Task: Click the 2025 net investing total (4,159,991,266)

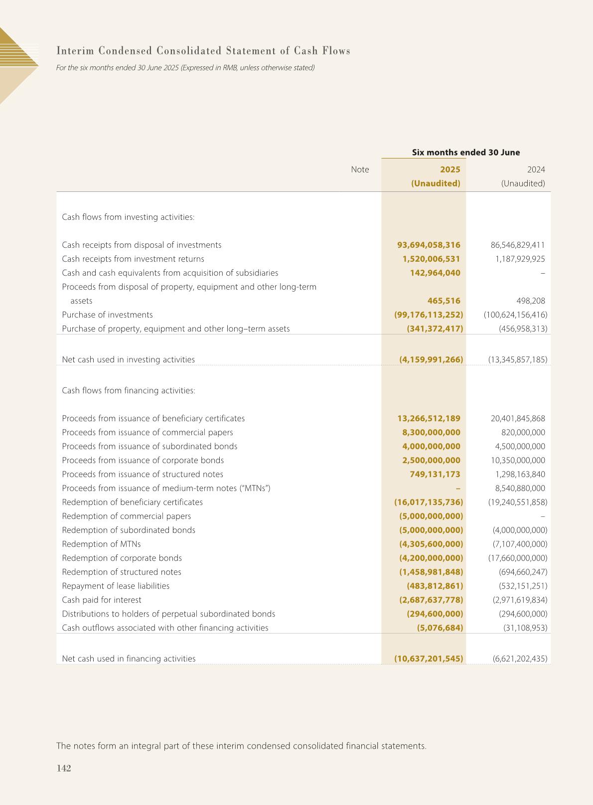Action: coord(431,360)
